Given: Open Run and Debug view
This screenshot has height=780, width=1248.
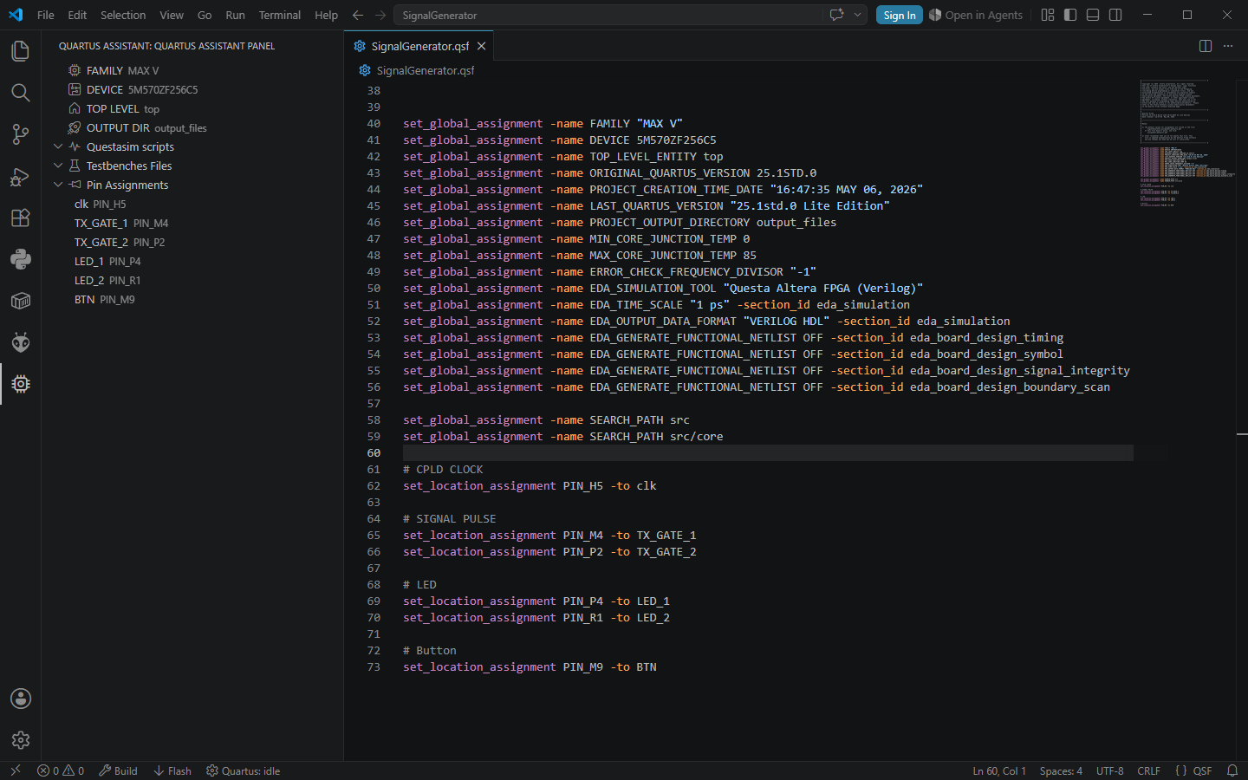Looking at the screenshot, I should (x=21, y=176).
